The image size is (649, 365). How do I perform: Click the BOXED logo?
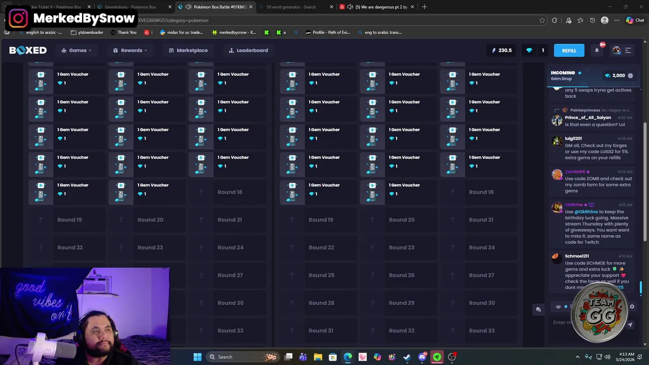[28, 50]
